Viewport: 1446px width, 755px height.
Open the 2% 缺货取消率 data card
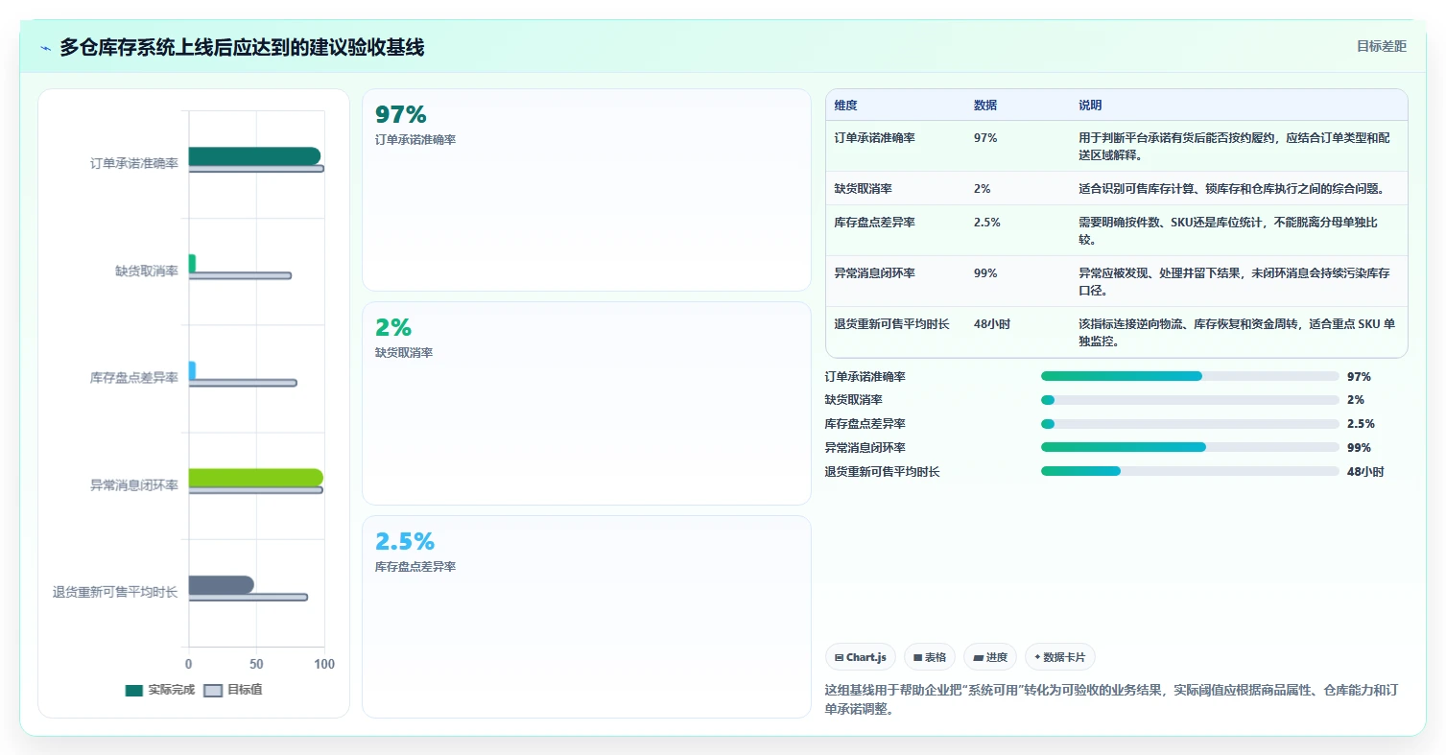point(586,403)
